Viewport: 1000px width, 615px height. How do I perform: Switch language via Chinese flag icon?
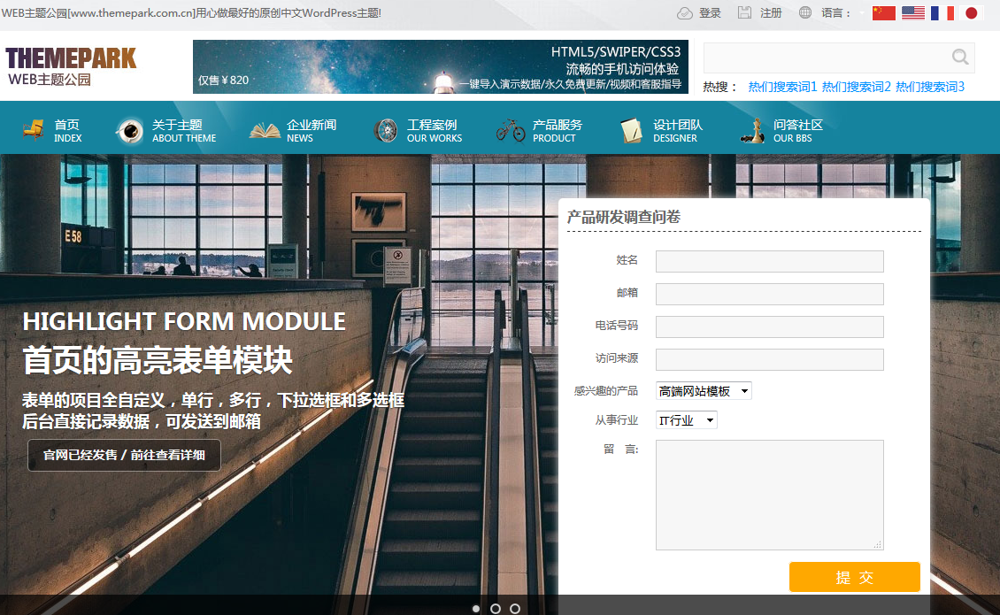pos(883,12)
